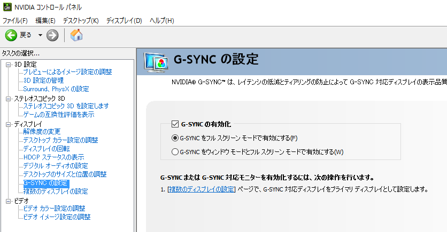
Task: Open the ファイル(F) menu
Action: click(15, 20)
